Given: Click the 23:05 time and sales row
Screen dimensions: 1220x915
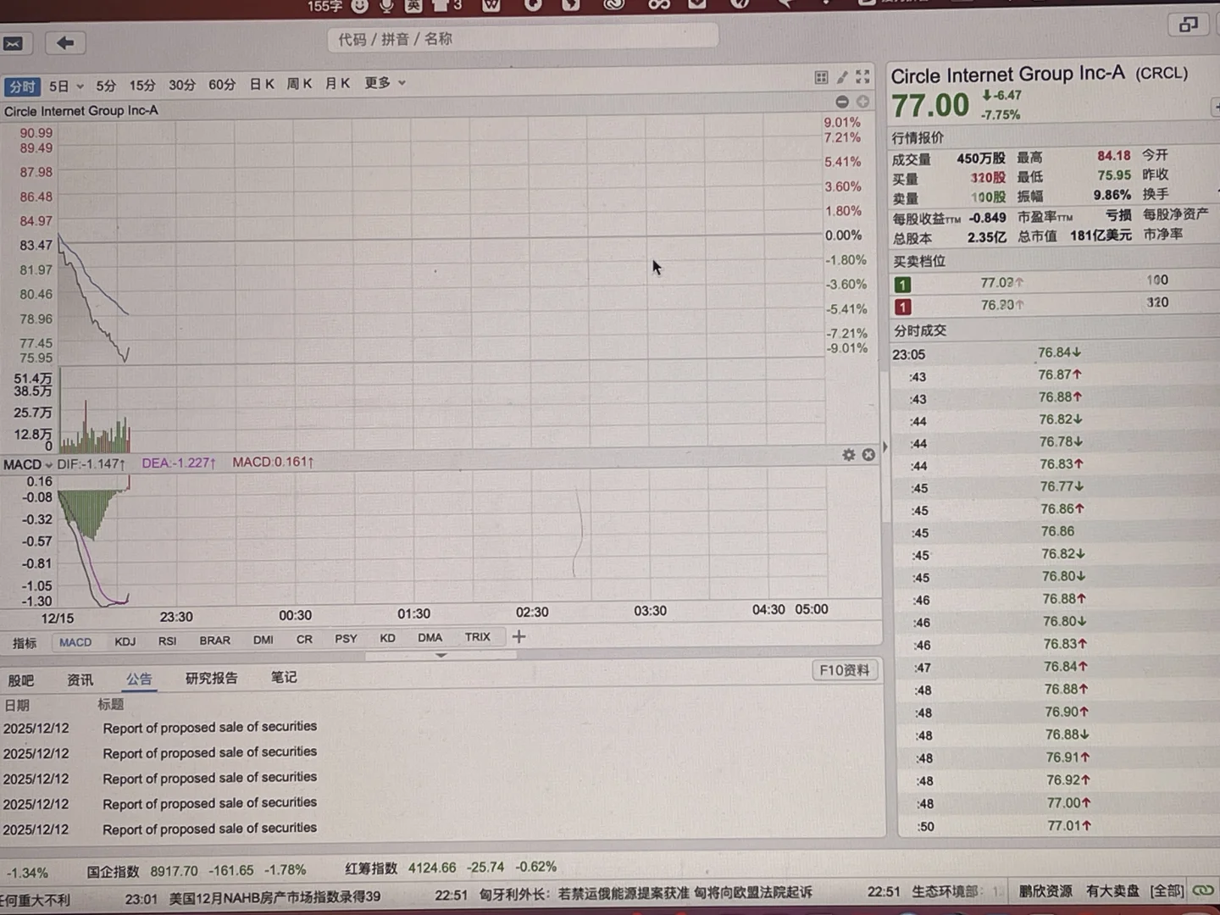Looking at the screenshot, I should pyautogui.click(x=1055, y=353).
